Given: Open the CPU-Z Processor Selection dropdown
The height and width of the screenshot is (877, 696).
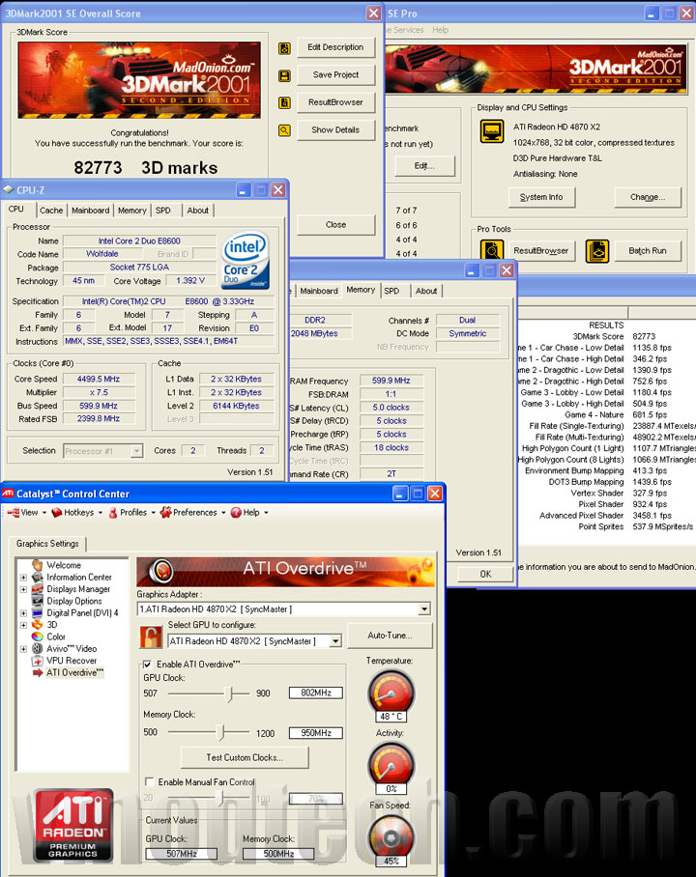Looking at the screenshot, I should (136, 451).
